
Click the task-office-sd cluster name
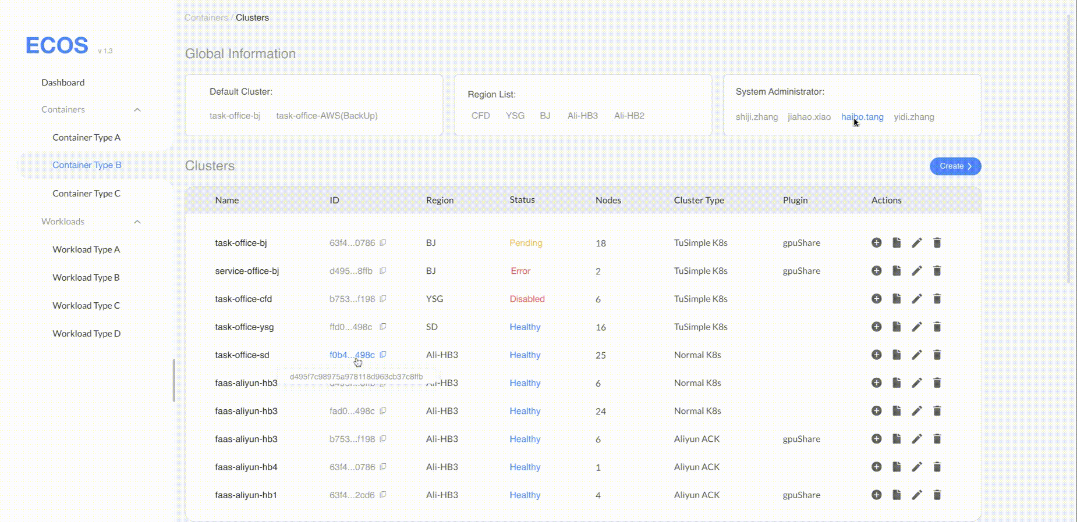242,355
